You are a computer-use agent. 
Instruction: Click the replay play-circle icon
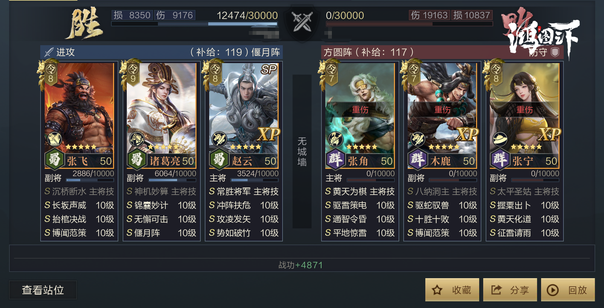(x=553, y=290)
